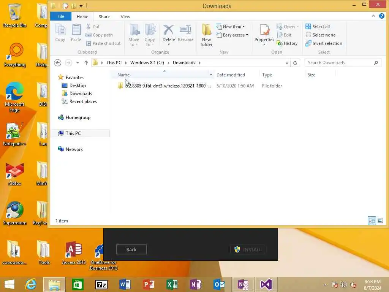
Task: Sort by the Date modified column
Action: click(231, 75)
